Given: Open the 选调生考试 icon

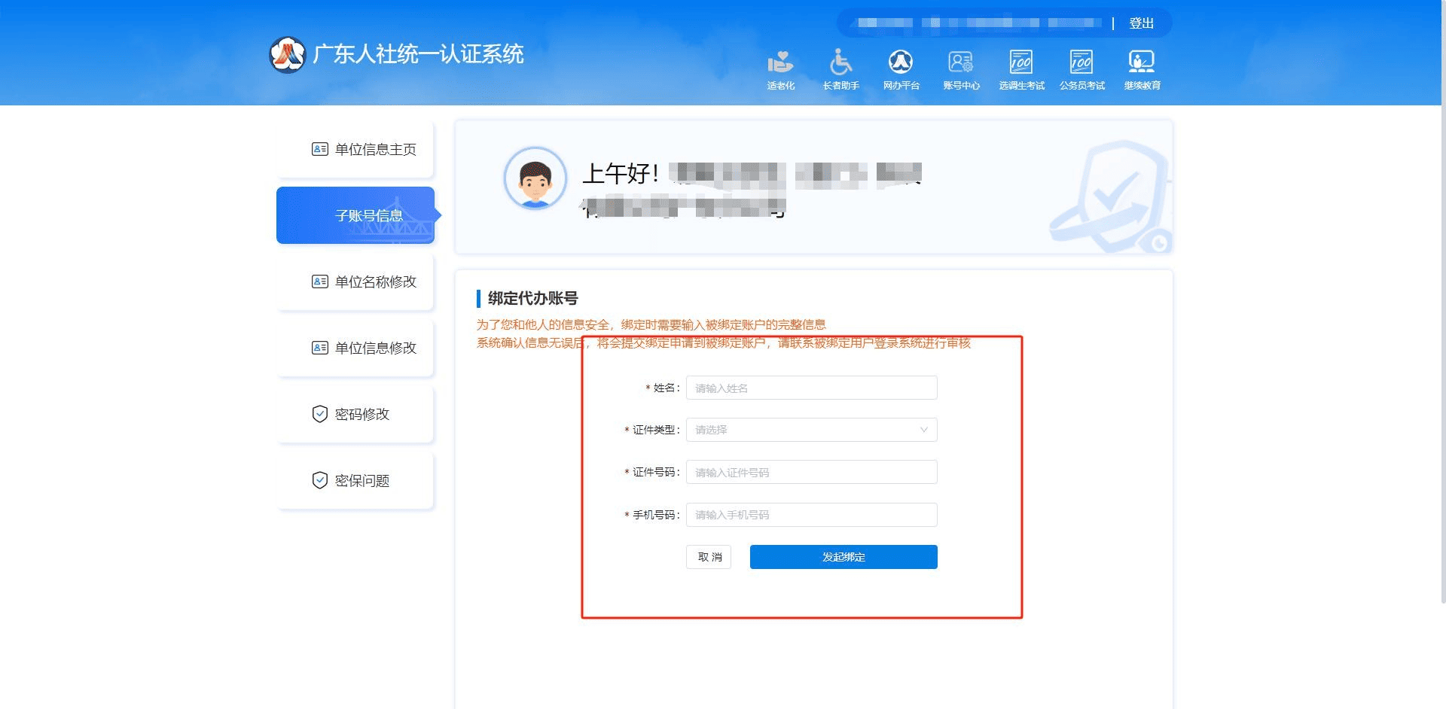Looking at the screenshot, I should pyautogui.click(x=1021, y=62).
